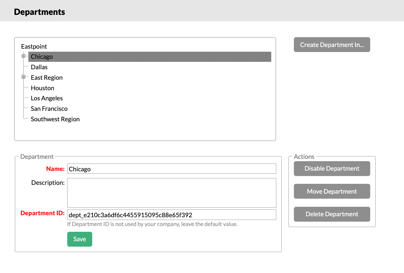Save the department changes
The height and width of the screenshot is (273, 404).
click(x=79, y=239)
